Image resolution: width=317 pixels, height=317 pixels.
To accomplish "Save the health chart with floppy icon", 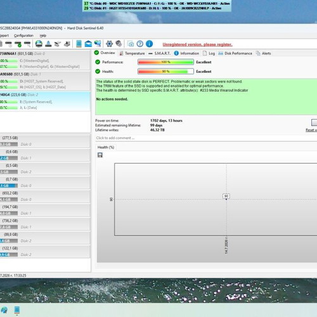I will pos(100,155).
